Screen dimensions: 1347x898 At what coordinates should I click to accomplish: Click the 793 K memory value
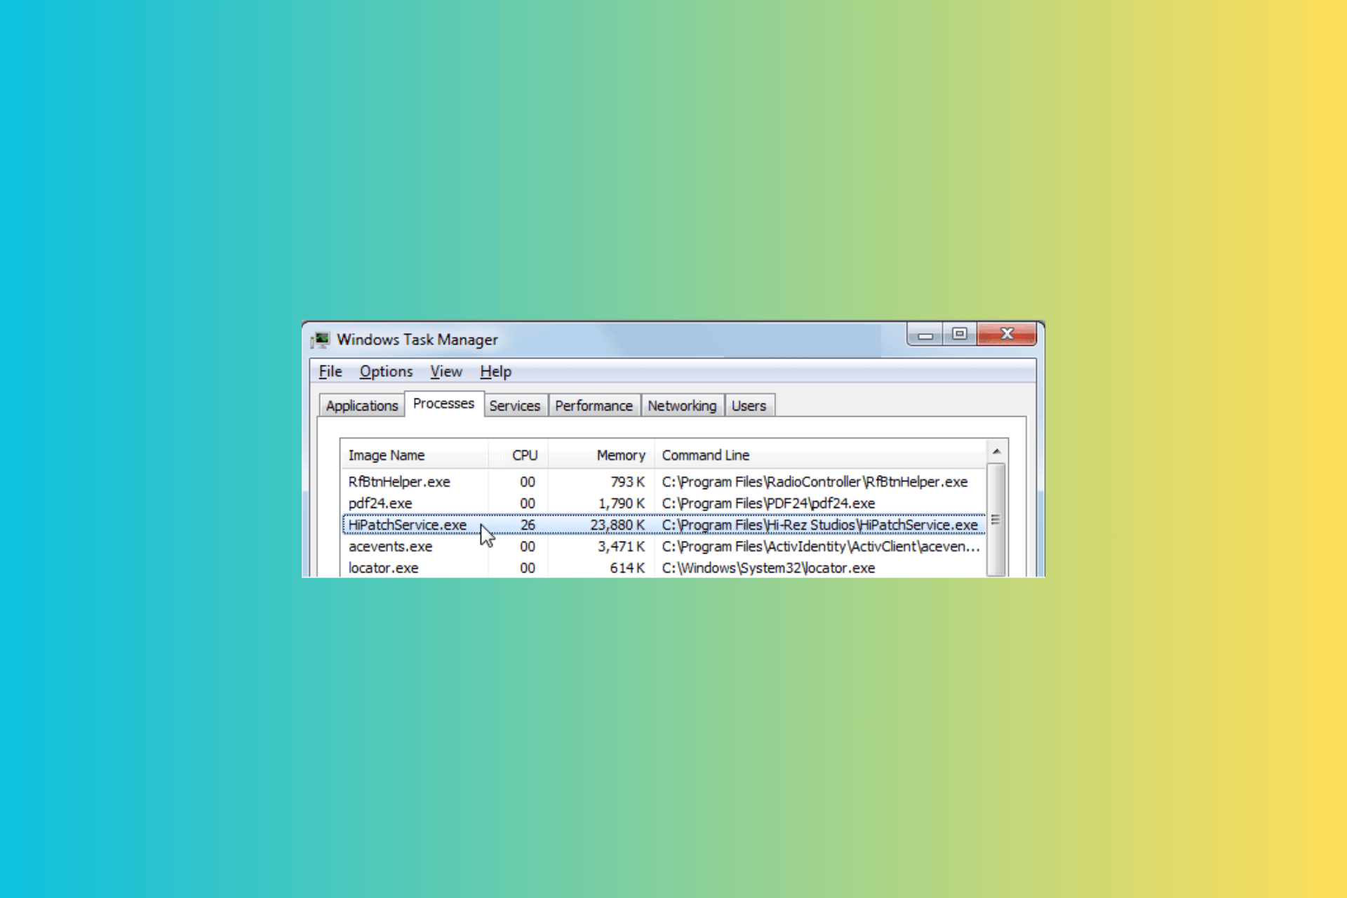[627, 482]
